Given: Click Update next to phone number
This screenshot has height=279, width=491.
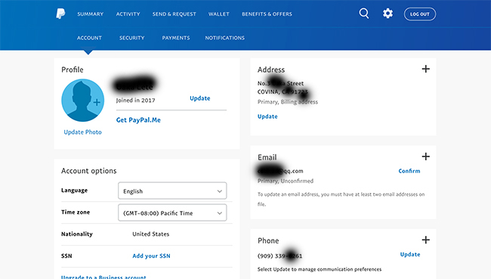Looking at the screenshot, I should 410,255.
